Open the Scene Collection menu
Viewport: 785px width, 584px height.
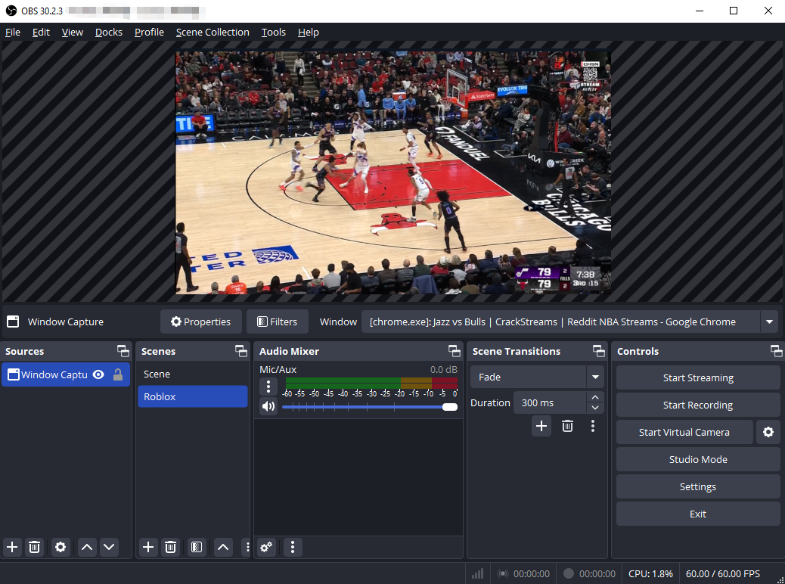tap(213, 32)
